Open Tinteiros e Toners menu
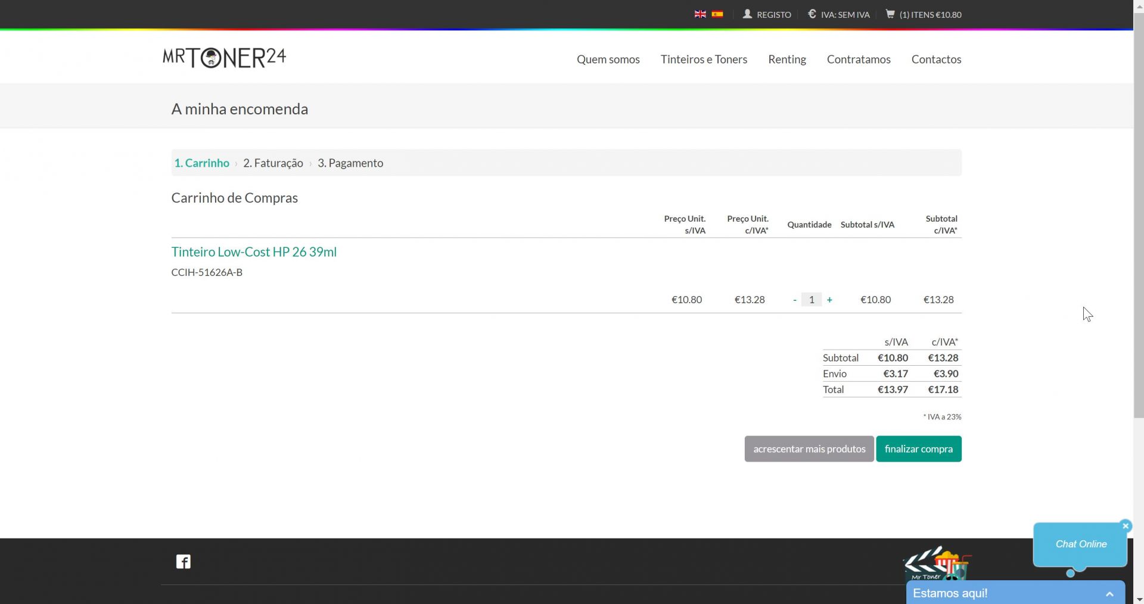Screen dimensions: 1144x604 (x=704, y=59)
